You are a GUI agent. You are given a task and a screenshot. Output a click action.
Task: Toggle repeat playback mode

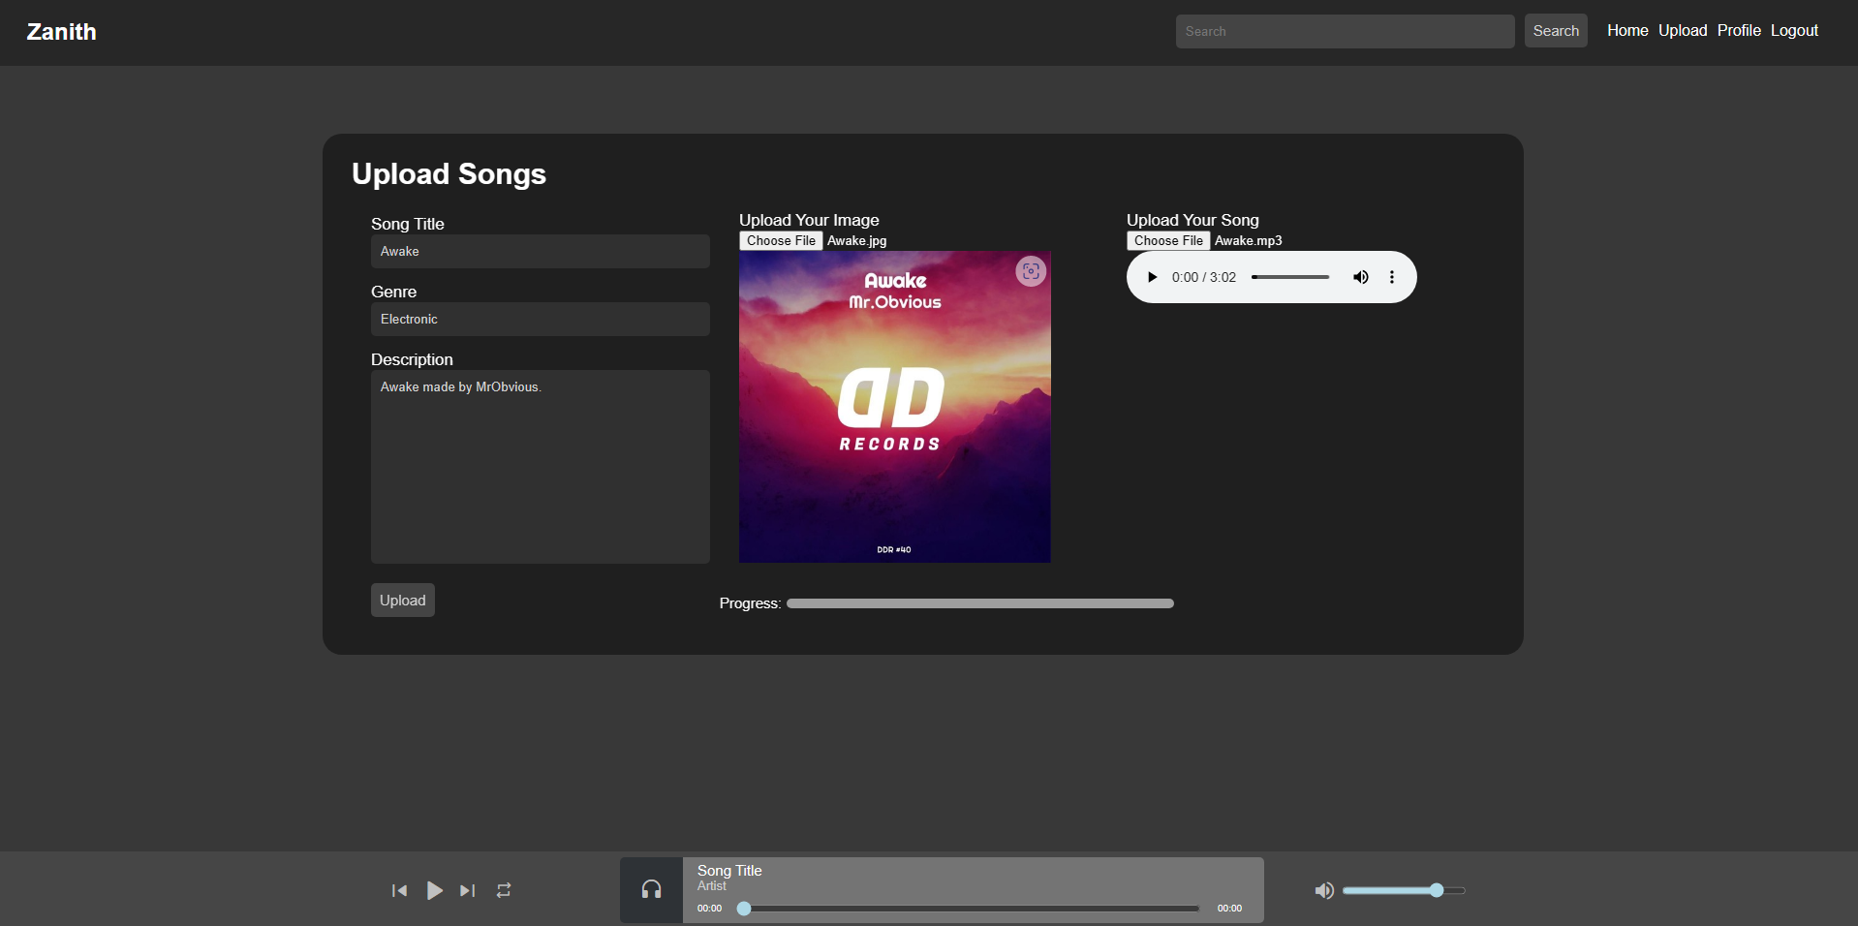tap(503, 890)
